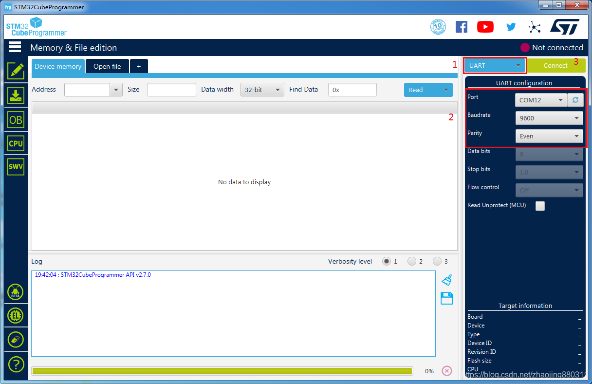Click the Address input field
The height and width of the screenshot is (384, 592).
[x=88, y=90]
